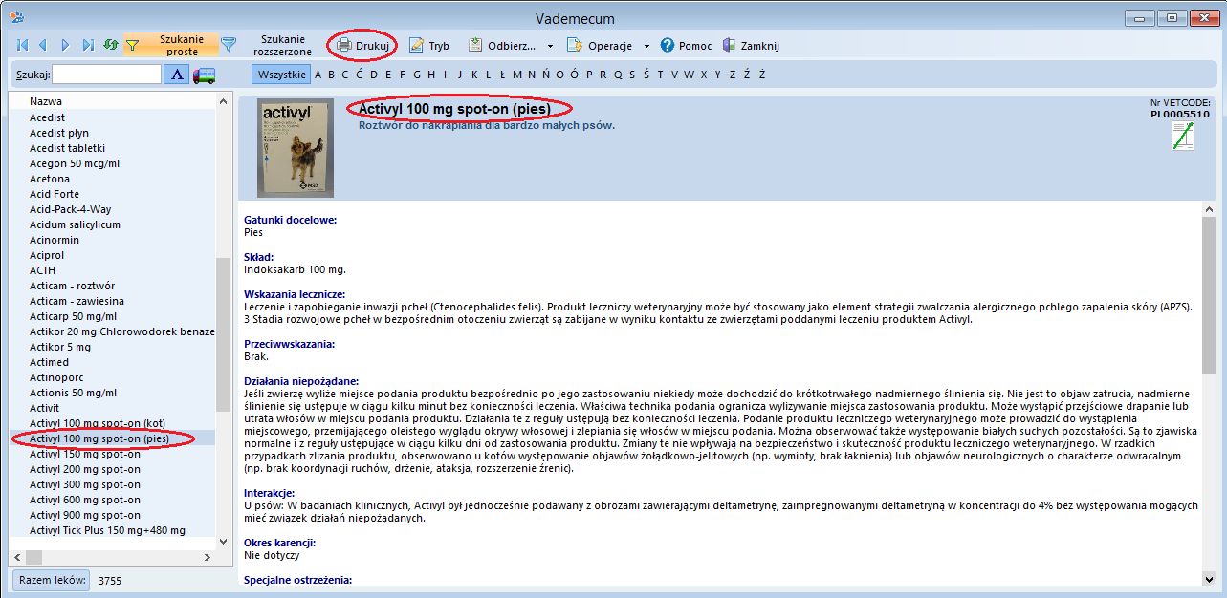
Task: Click drug list horizontal scrollbar right arrow
Action: pyautogui.click(x=209, y=557)
